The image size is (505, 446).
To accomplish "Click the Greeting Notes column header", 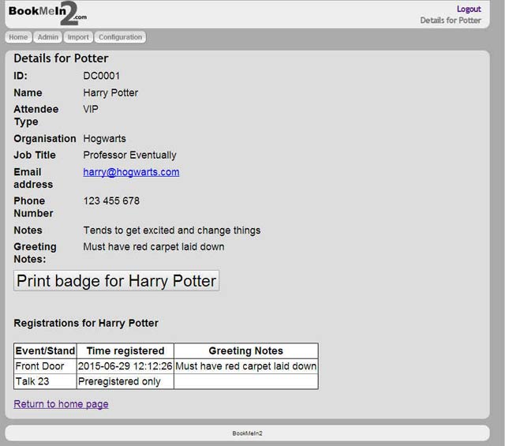I will click(246, 350).
